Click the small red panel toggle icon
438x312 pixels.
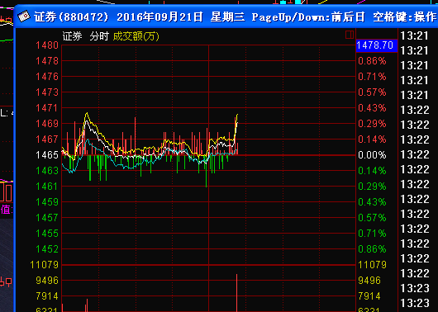click(x=350, y=35)
